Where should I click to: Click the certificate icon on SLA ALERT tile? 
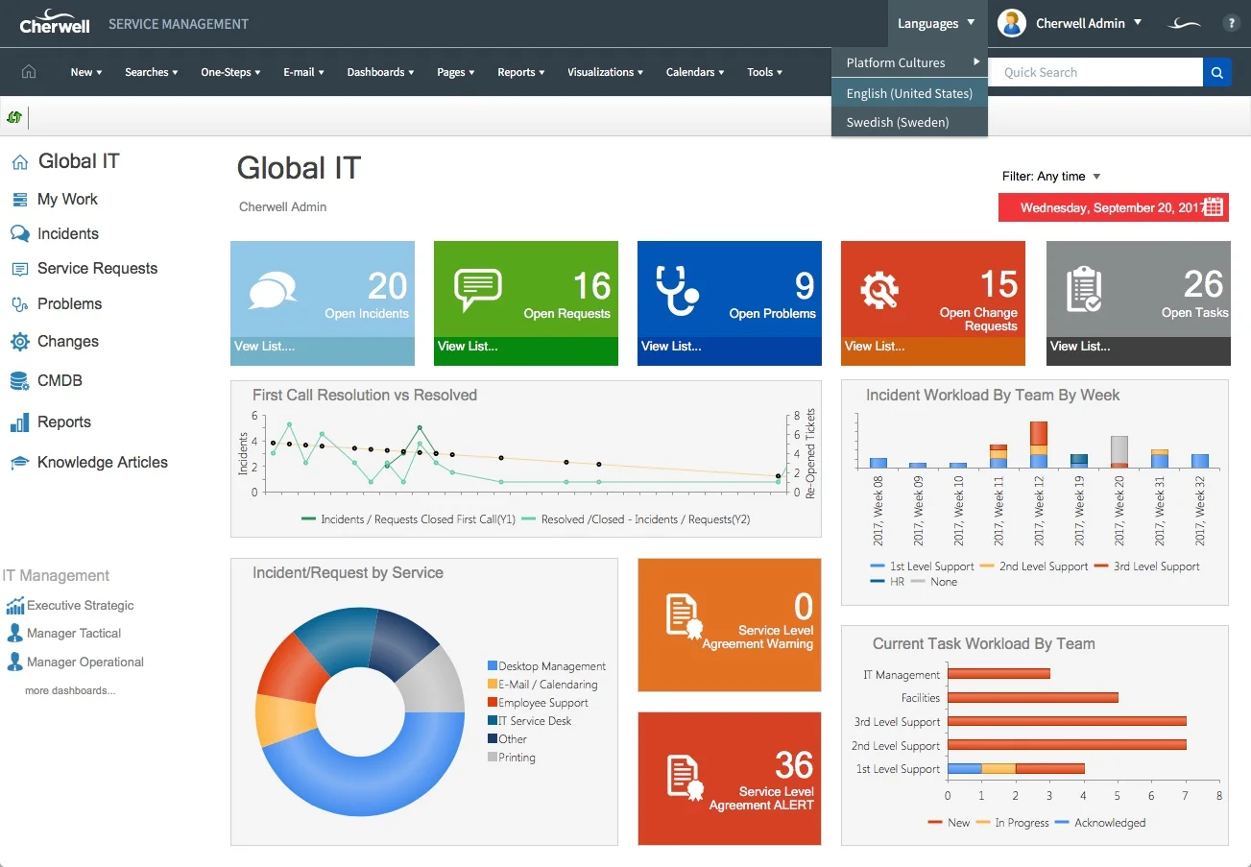[x=685, y=779]
